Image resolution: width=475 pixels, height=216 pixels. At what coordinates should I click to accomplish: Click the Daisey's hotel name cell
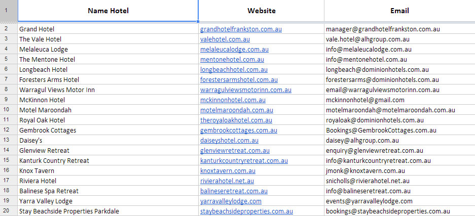(x=30, y=141)
